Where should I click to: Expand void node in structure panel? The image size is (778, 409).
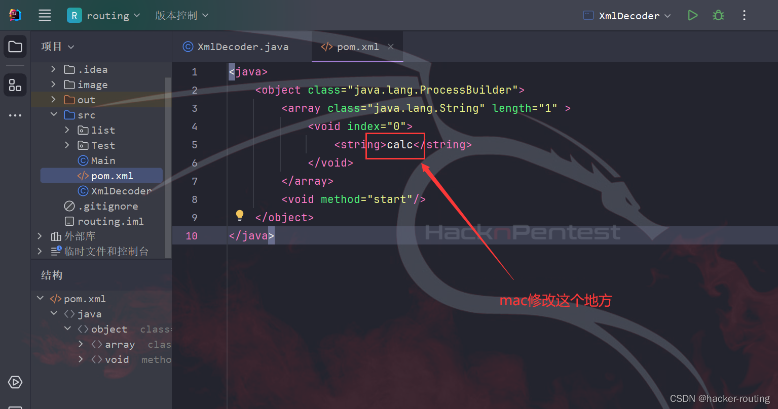click(81, 359)
